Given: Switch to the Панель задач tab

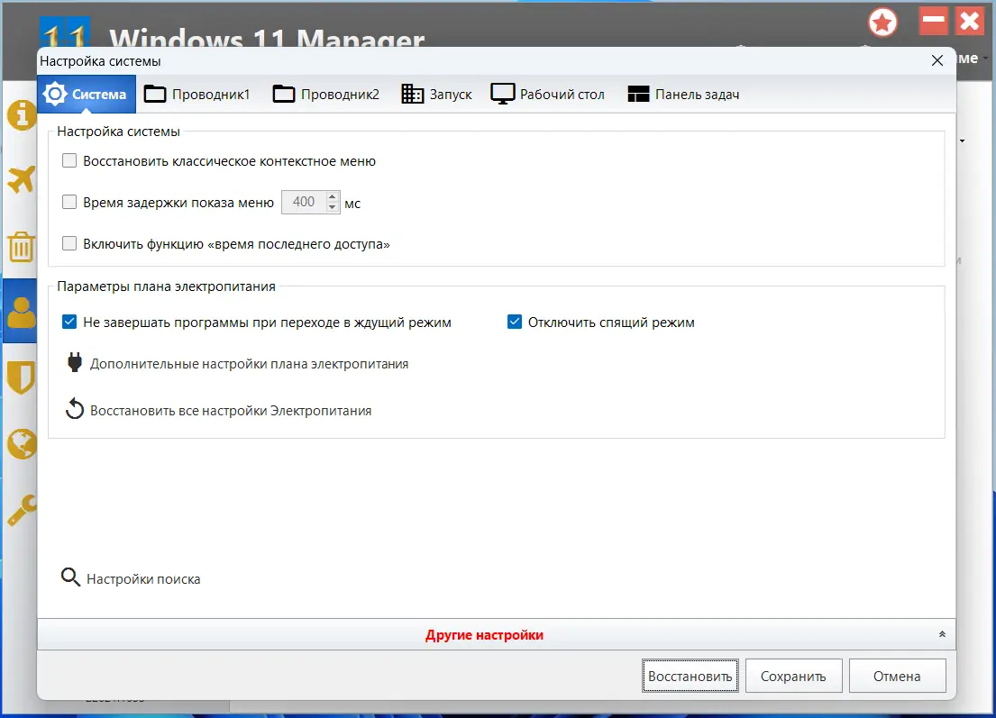Looking at the screenshot, I should click(683, 94).
